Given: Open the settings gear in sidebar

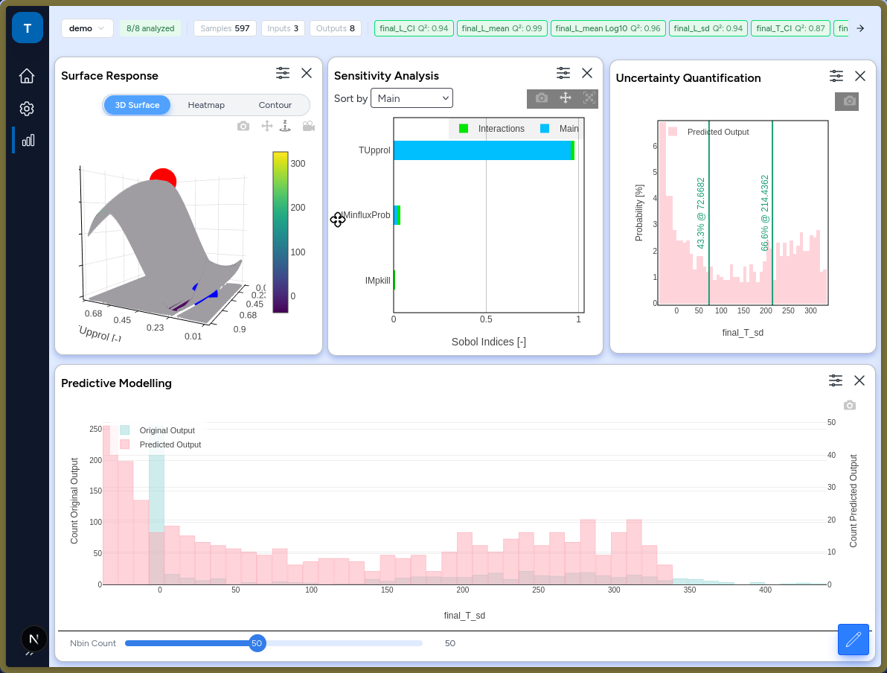Looking at the screenshot, I should (27, 109).
